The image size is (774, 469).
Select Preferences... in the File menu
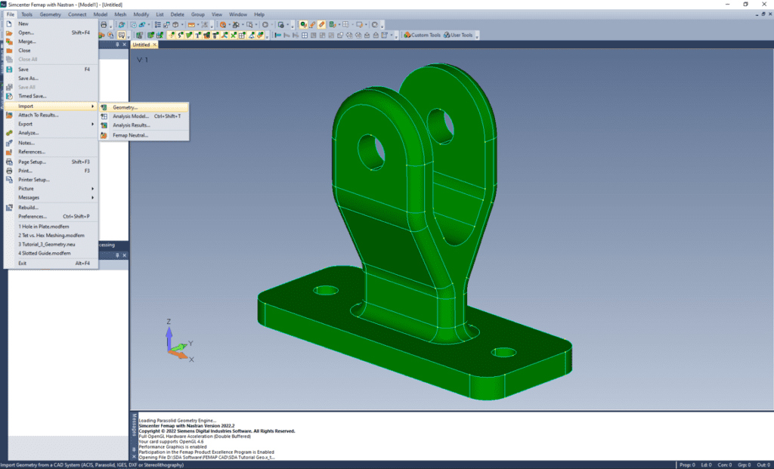click(51, 217)
